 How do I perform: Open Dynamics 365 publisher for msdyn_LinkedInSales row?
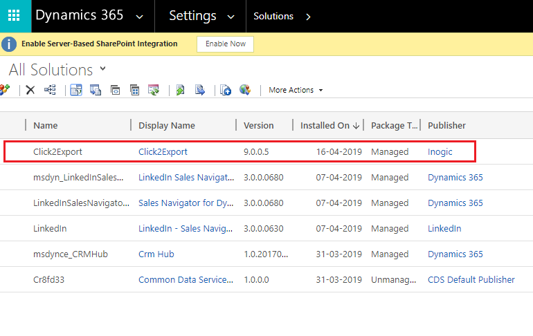point(455,177)
